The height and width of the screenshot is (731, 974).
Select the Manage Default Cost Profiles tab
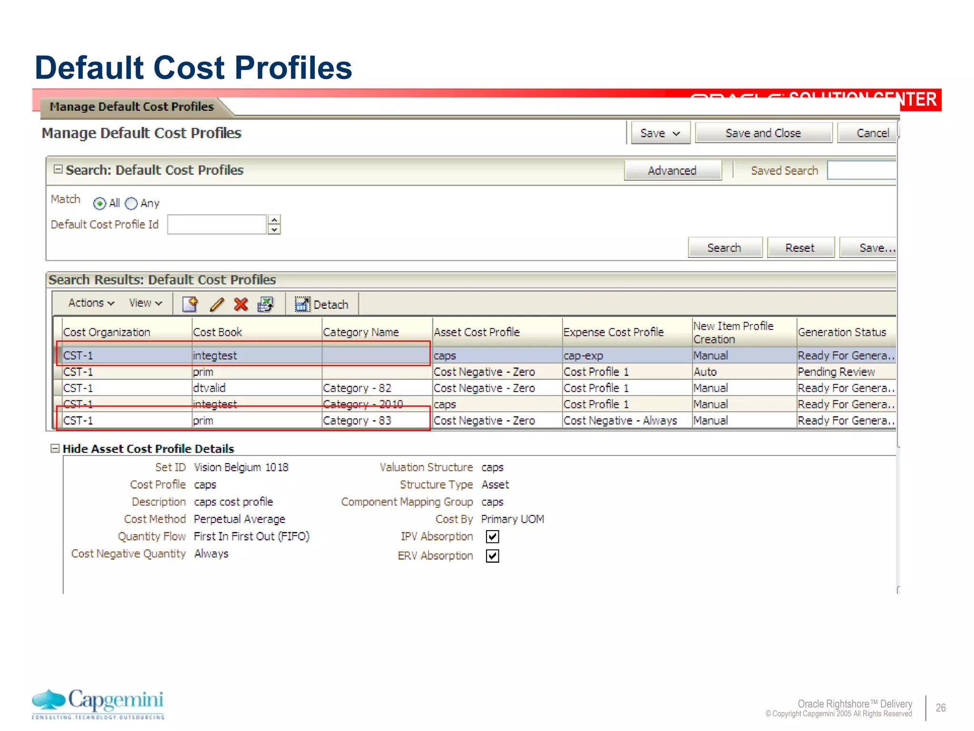[132, 107]
